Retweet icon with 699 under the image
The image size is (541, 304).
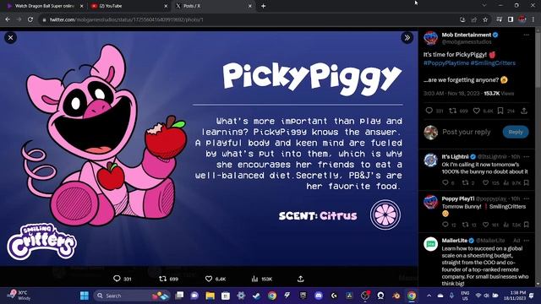[x=162, y=279]
